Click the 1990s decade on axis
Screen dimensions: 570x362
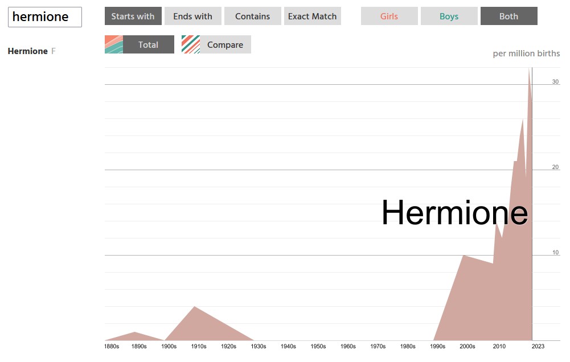coord(438,346)
